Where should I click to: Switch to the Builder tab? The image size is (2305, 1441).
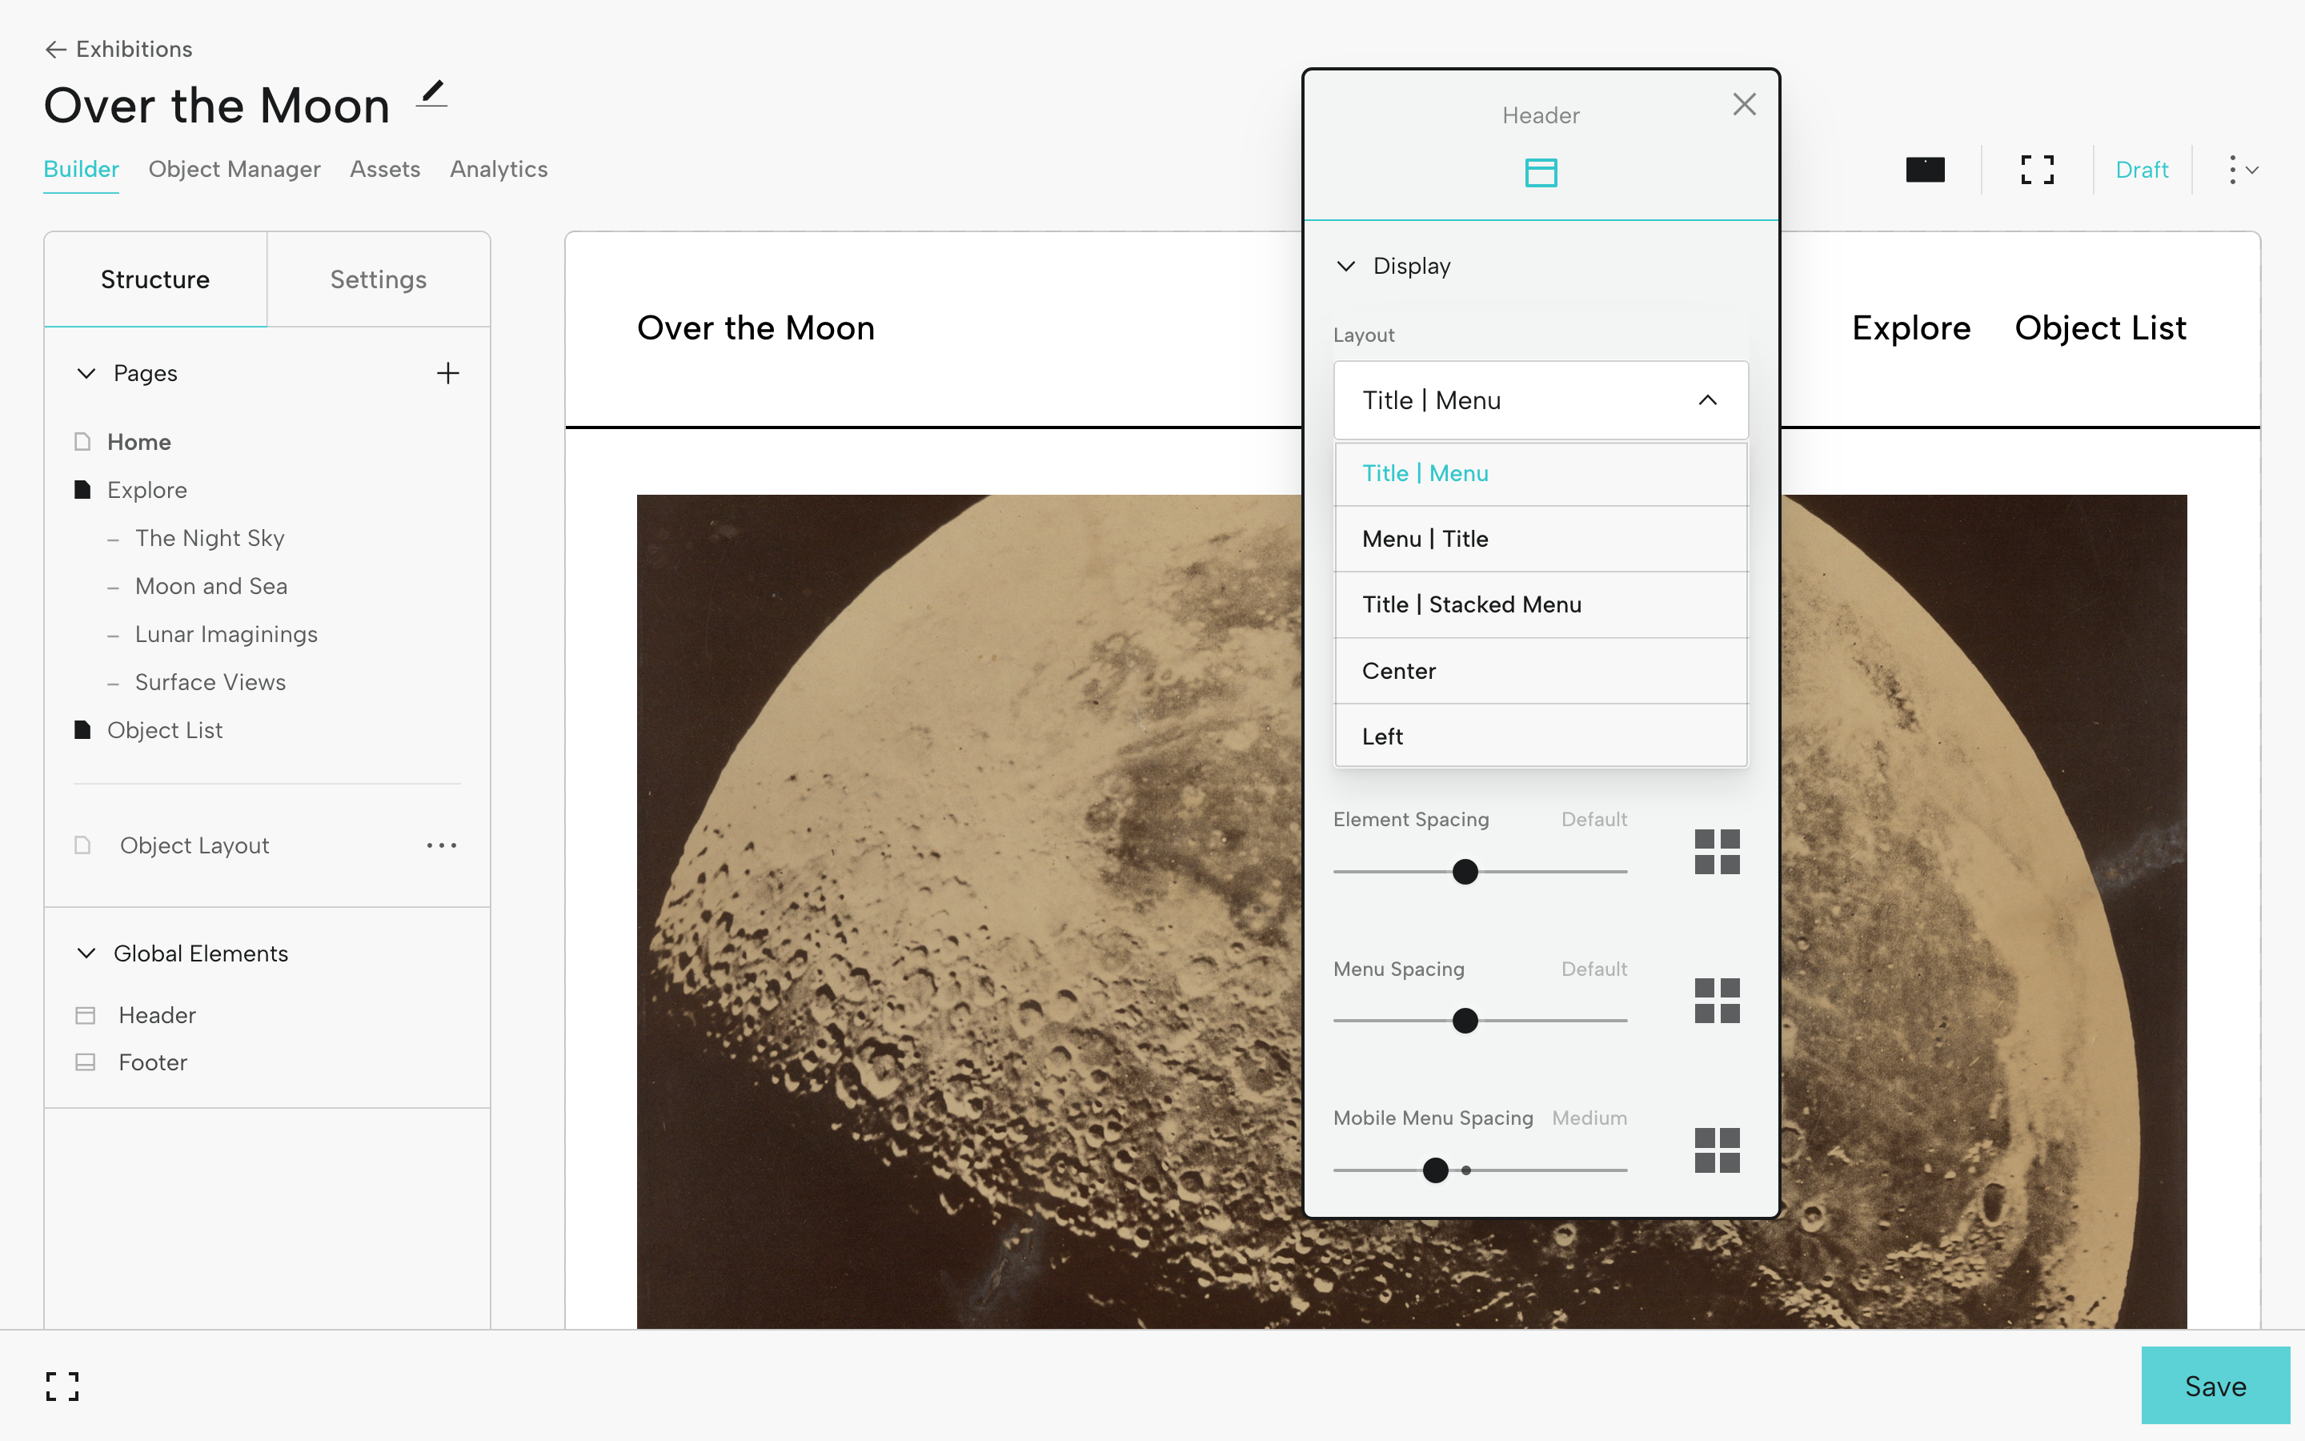point(81,170)
